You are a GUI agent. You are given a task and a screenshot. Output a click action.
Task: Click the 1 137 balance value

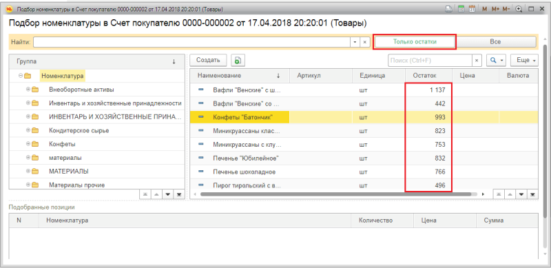click(437, 90)
